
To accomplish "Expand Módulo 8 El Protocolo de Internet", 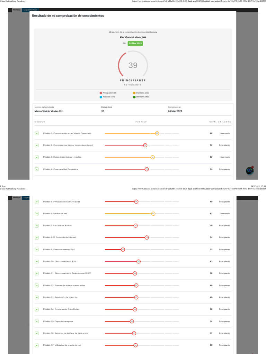I will point(37,237).
